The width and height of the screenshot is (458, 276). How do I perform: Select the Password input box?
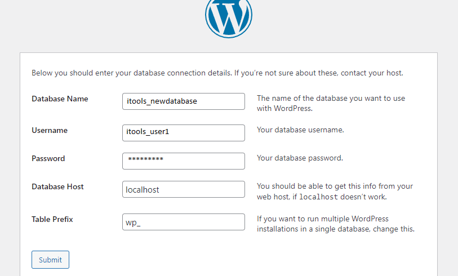[184, 161]
